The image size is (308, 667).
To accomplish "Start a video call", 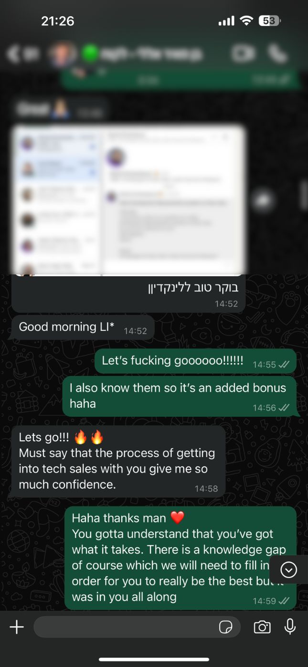I will [243, 53].
